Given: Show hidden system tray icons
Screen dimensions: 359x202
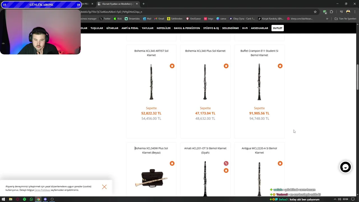Looking at the screenshot, I should 335,199.
